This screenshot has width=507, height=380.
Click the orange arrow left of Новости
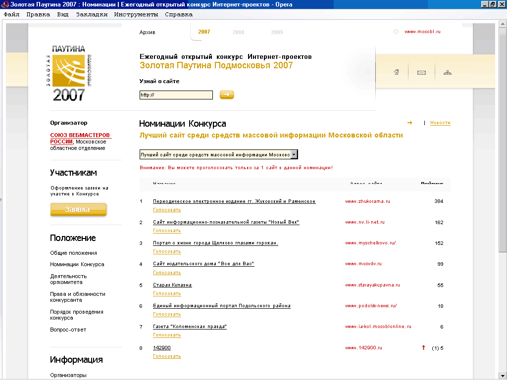click(x=409, y=123)
